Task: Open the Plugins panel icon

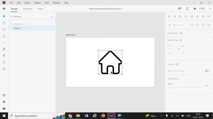Action: [x=4, y=108]
